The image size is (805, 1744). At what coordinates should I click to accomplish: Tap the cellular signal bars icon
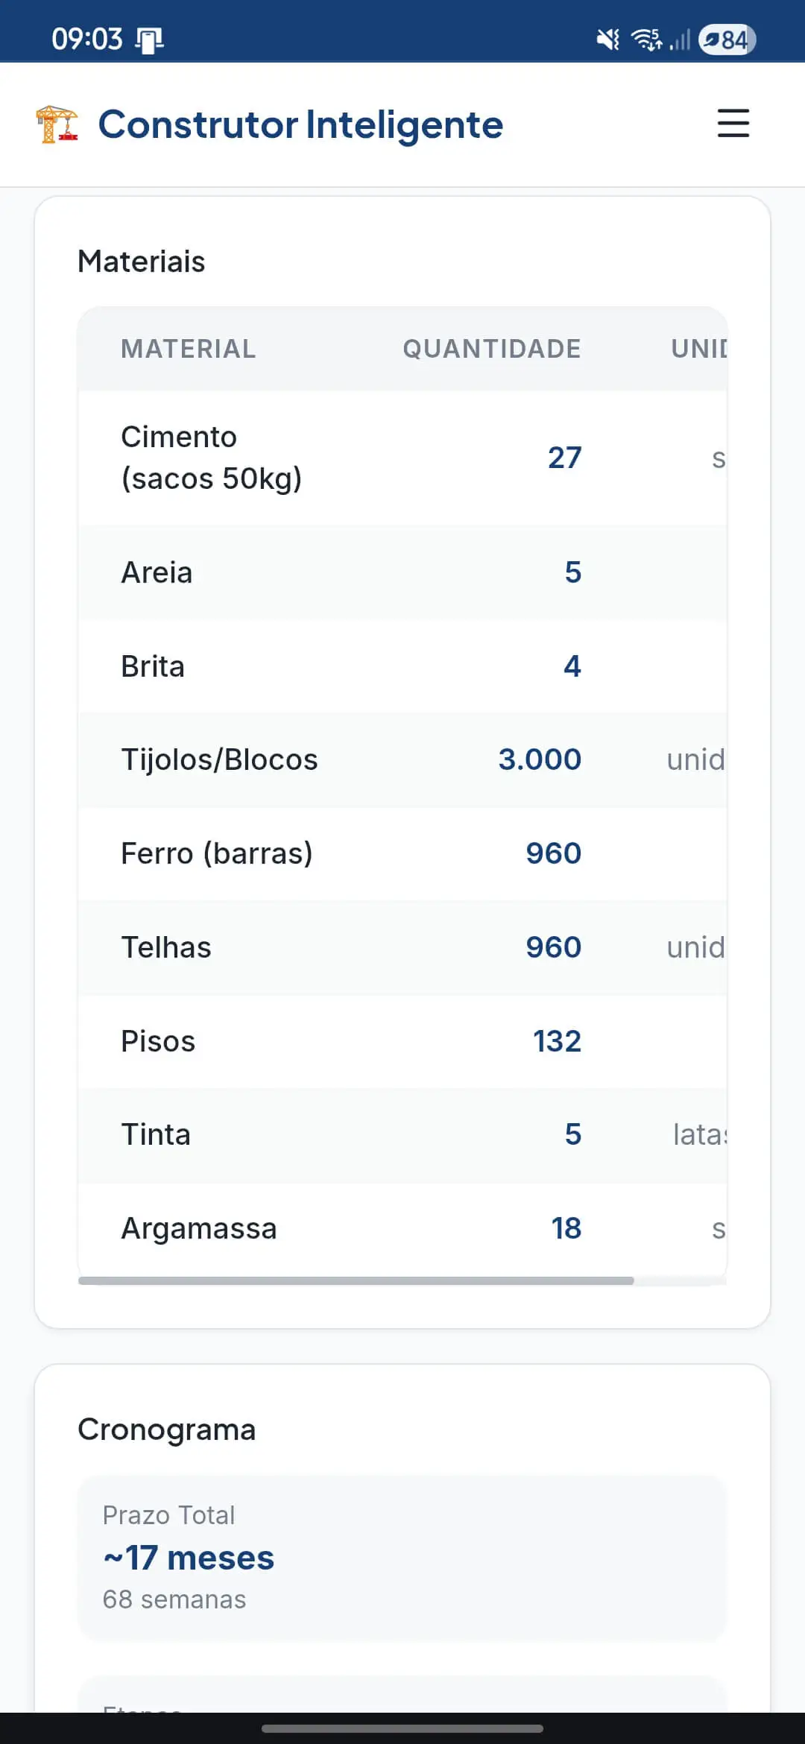pos(680,39)
